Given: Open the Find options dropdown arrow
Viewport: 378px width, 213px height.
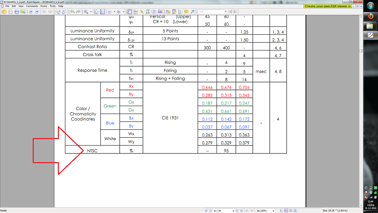Looking at the screenshot, I should [226, 11].
